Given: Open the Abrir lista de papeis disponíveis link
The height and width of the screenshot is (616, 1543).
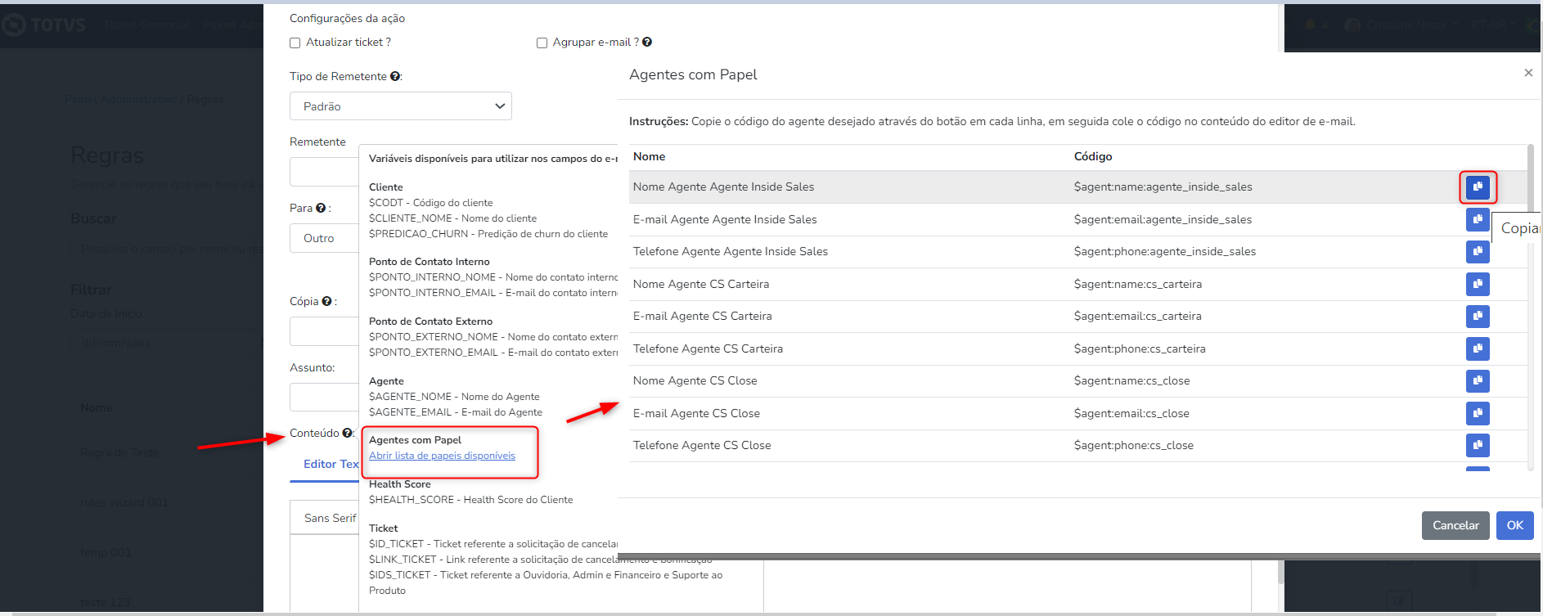Looking at the screenshot, I should pyautogui.click(x=442, y=456).
